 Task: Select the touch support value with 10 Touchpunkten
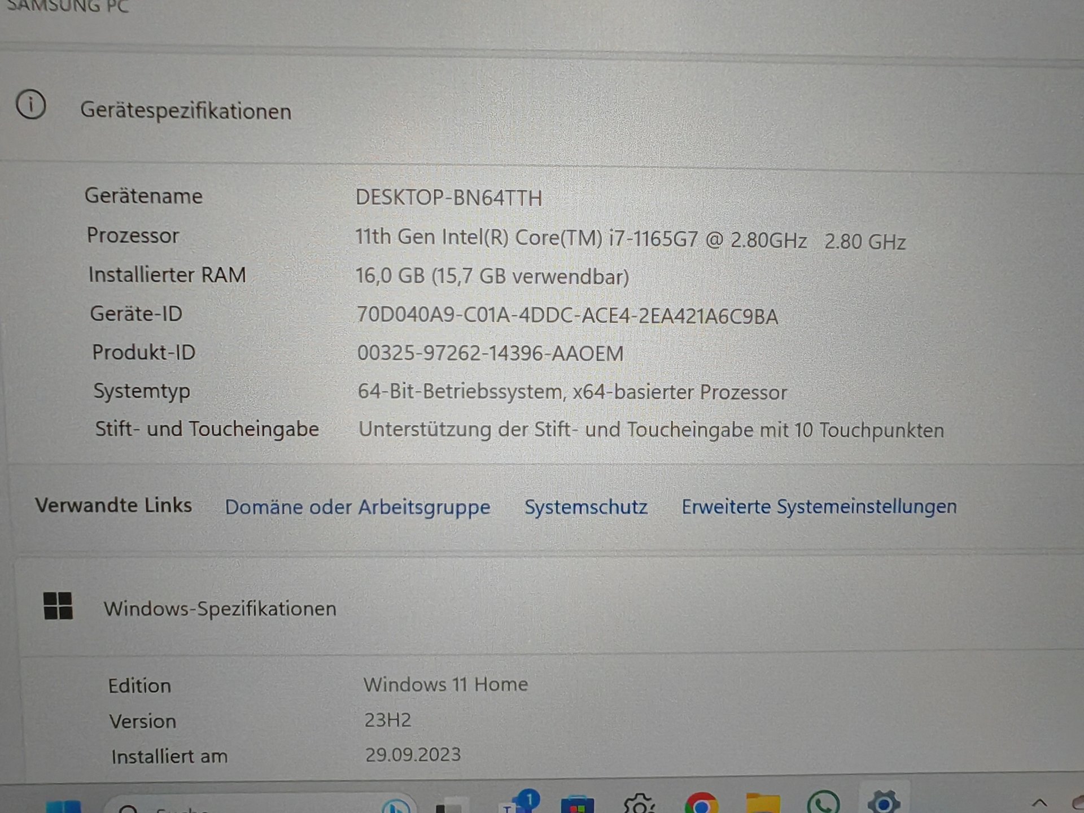(x=651, y=430)
